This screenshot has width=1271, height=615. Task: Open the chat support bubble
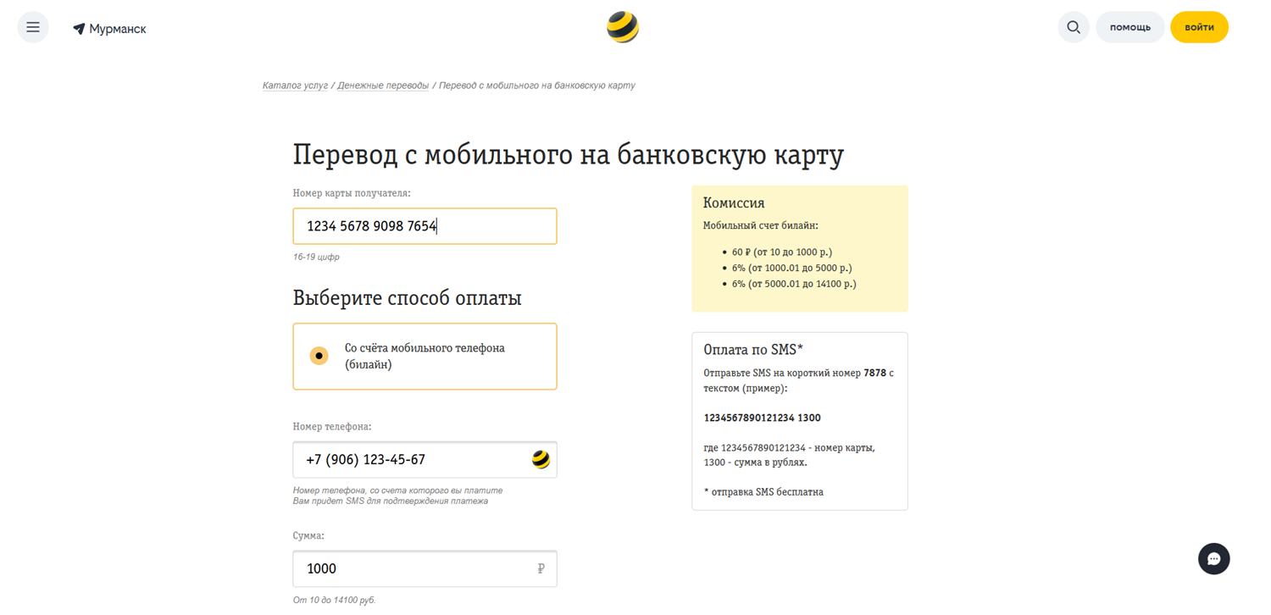click(1213, 559)
